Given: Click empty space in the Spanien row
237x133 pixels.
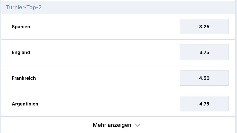Looking at the screenshot, I should tap(103, 27).
